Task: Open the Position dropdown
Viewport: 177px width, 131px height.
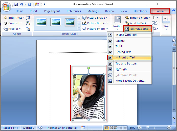Action: (118, 23)
